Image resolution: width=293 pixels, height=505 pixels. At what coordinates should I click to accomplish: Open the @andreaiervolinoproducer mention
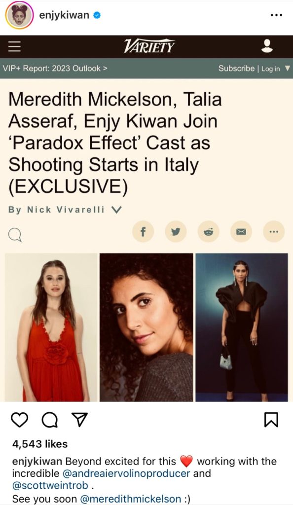[126, 473]
